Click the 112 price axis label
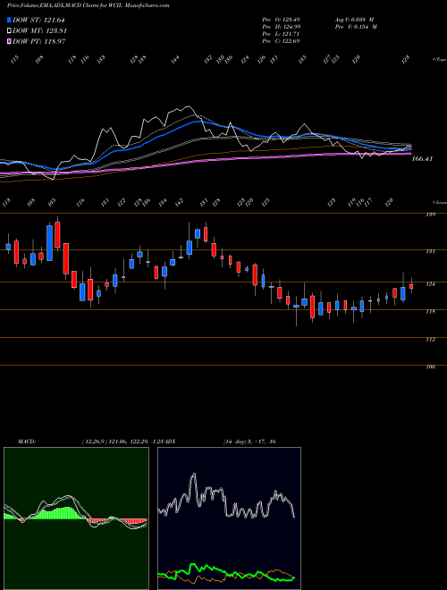 431,340
